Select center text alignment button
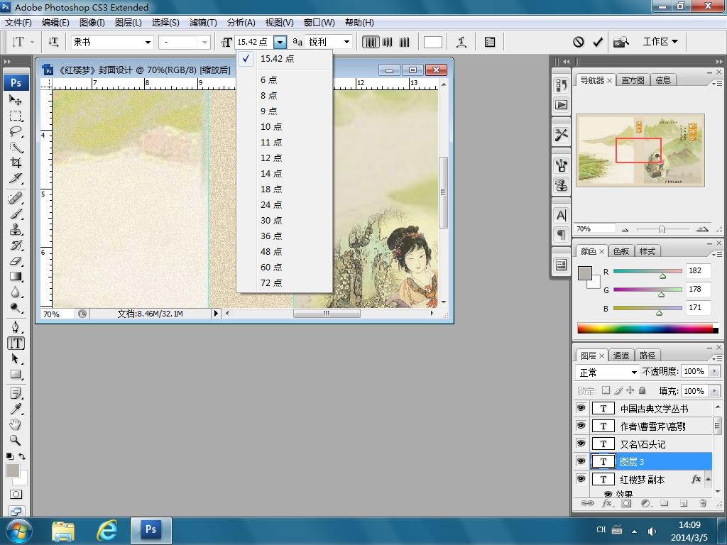Viewport: 727px width, 545px height. tap(387, 42)
